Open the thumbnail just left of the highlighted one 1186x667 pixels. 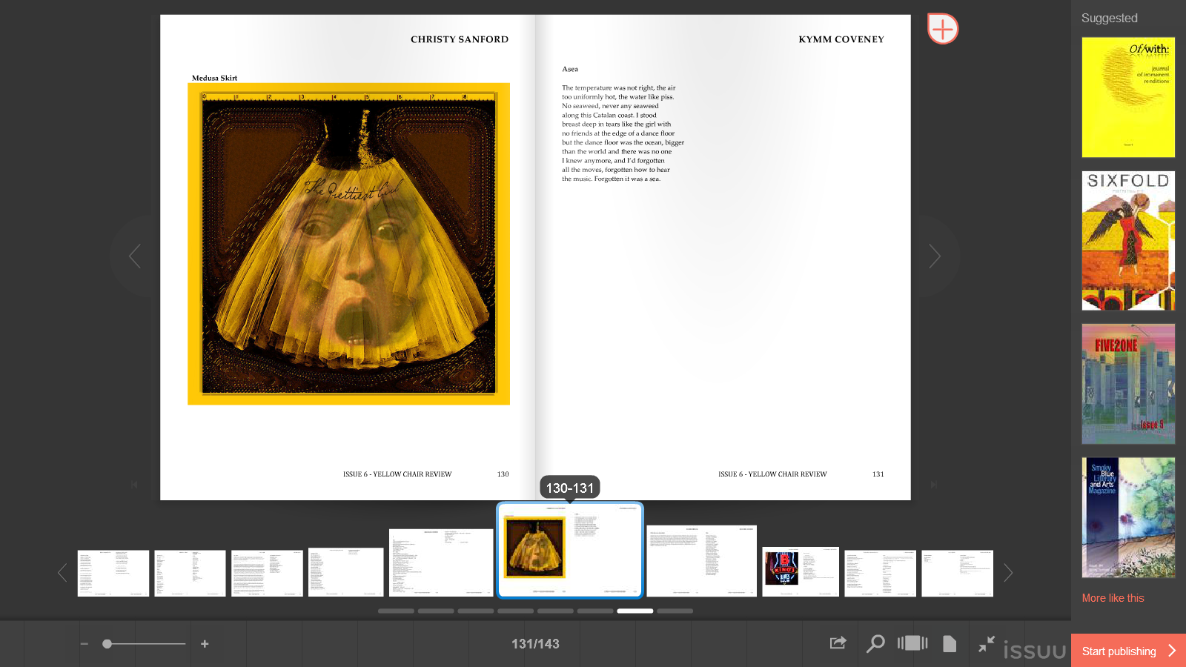tap(441, 563)
